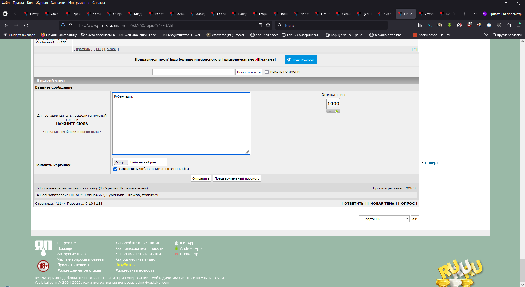Open the 'Другие закладки' bookmarks folder
Screen dimensions: 525x287
507,35
